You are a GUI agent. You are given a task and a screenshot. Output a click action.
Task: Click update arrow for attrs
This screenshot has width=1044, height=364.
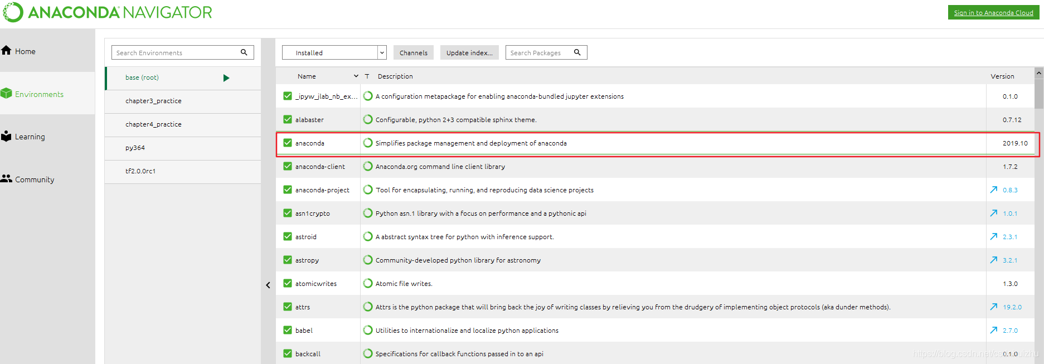coord(994,307)
